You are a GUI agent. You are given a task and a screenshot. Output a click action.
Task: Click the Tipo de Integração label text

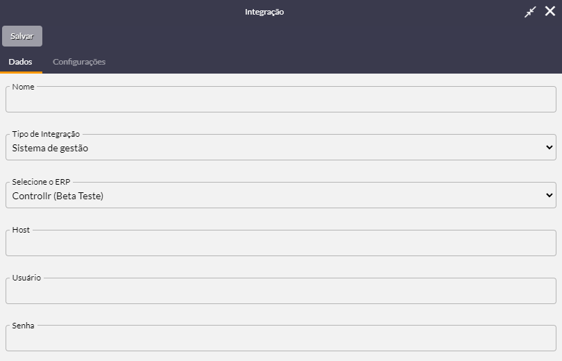pos(46,134)
